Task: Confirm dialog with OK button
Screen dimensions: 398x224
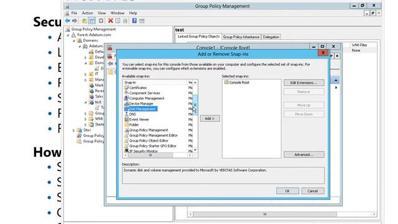Action: (287, 191)
